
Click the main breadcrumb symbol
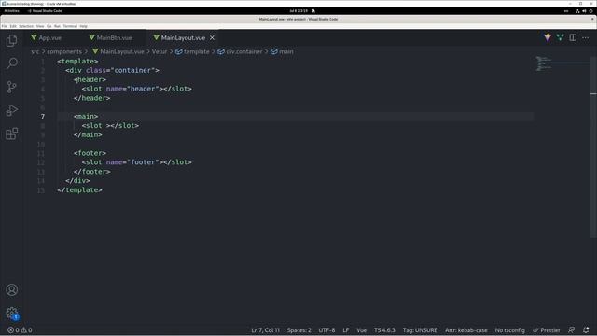282,51
